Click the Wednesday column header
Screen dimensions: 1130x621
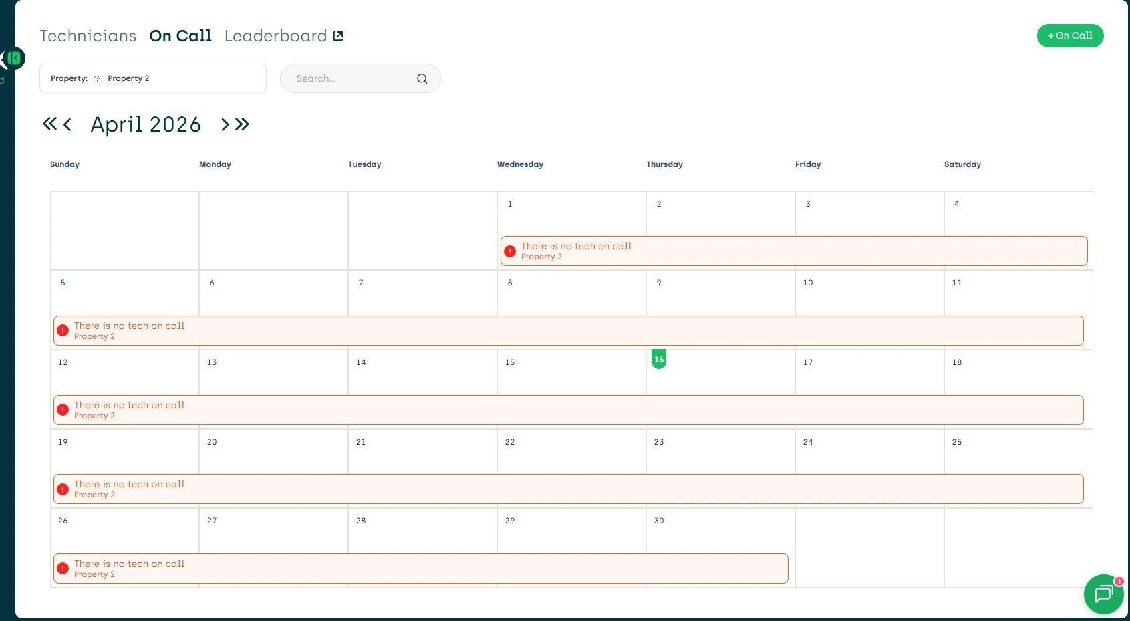[520, 164]
